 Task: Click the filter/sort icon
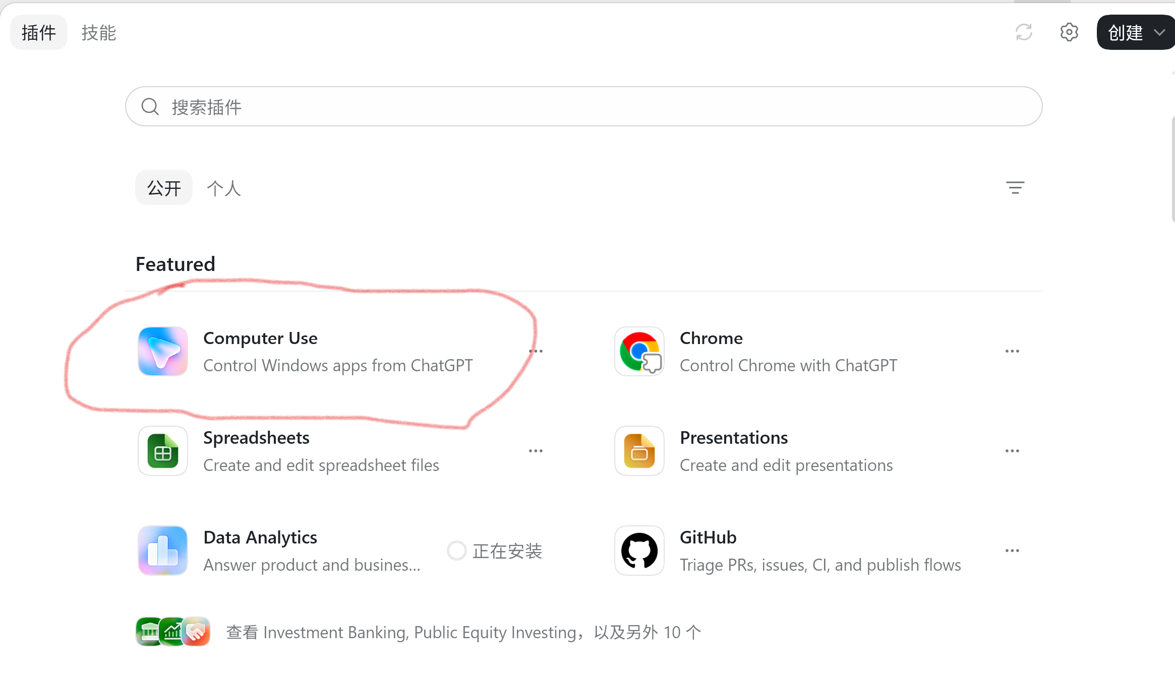click(1015, 188)
